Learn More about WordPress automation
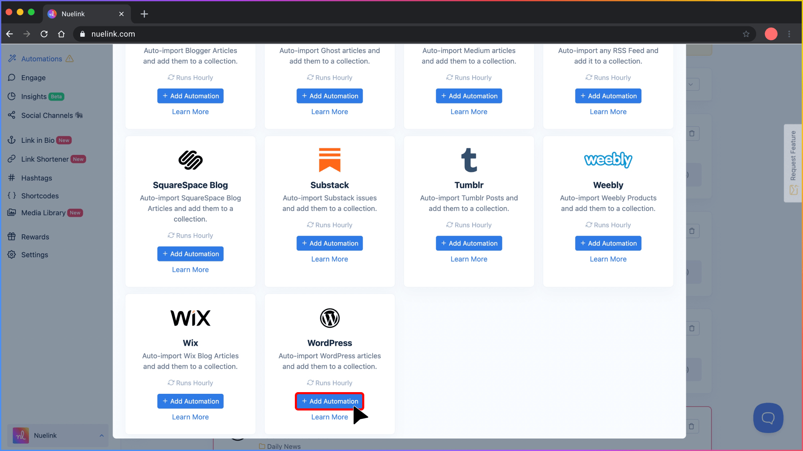Image resolution: width=803 pixels, height=451 pixels. click(x=330, y=417)
